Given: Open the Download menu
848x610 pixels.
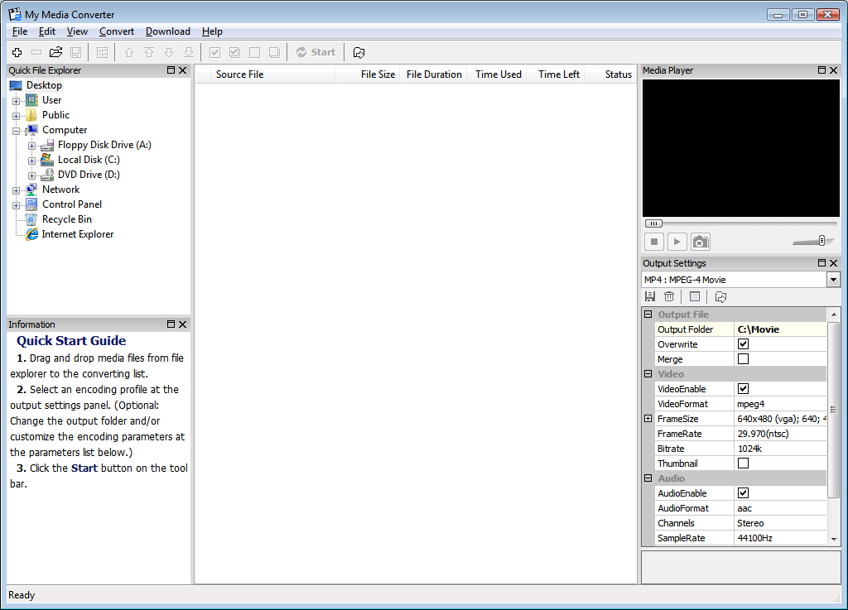Looking at the screenshot, I should click(x=167, y=31).
